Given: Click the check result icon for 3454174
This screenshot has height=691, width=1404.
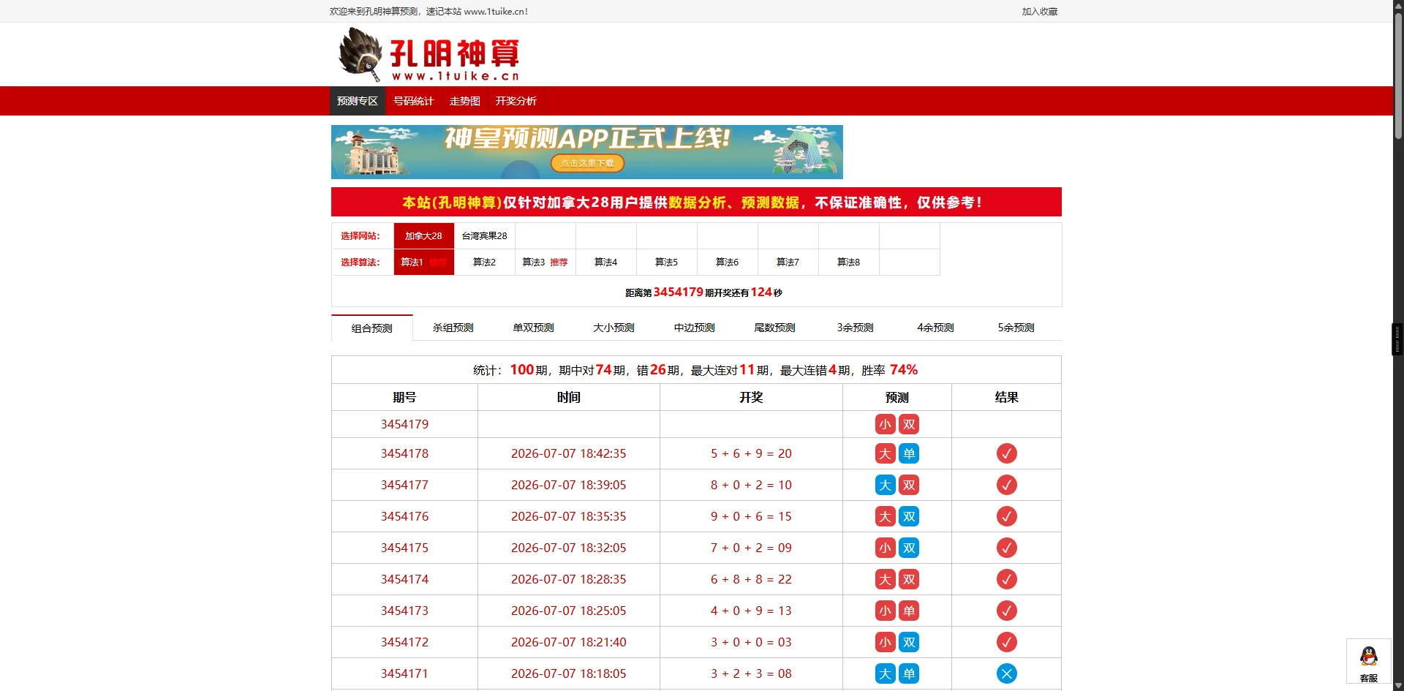Looking at the screenshot, I should click(1006, 579).
